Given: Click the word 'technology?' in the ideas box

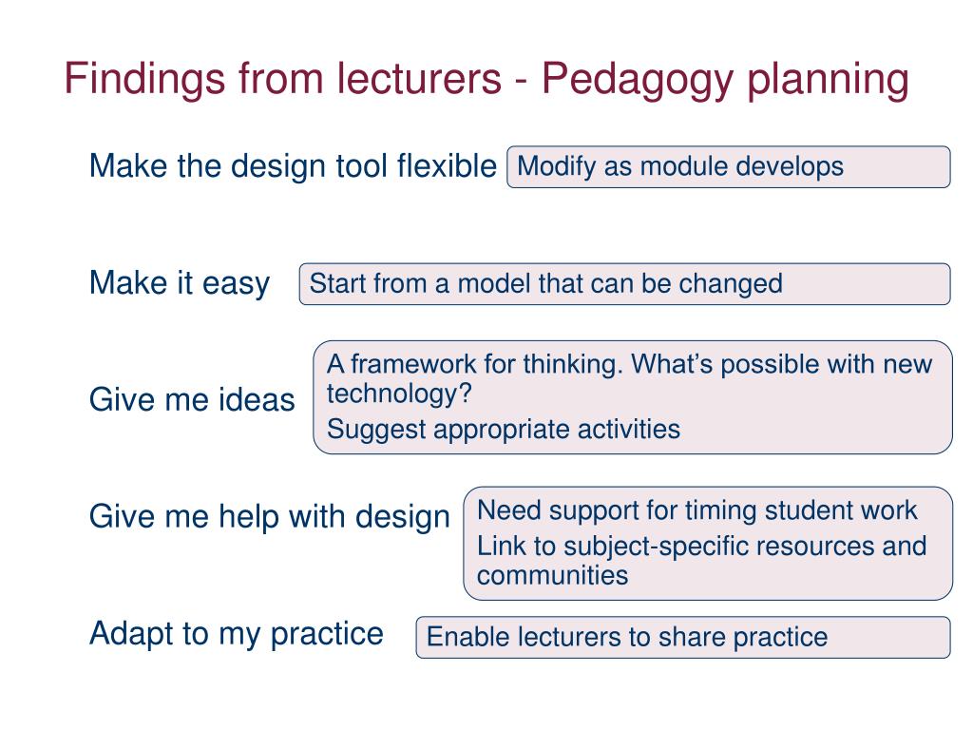Looking at the screenshot, I should click(x=400, y=394).
